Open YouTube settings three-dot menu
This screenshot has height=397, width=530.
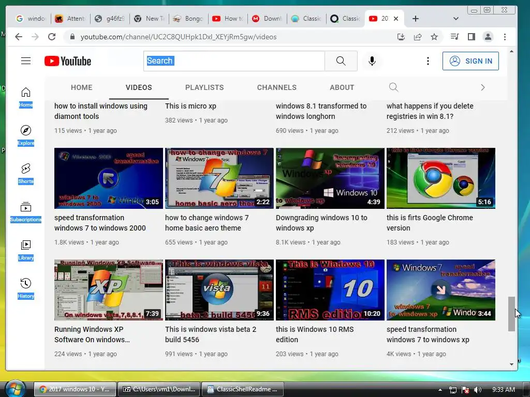pos(428,61)
